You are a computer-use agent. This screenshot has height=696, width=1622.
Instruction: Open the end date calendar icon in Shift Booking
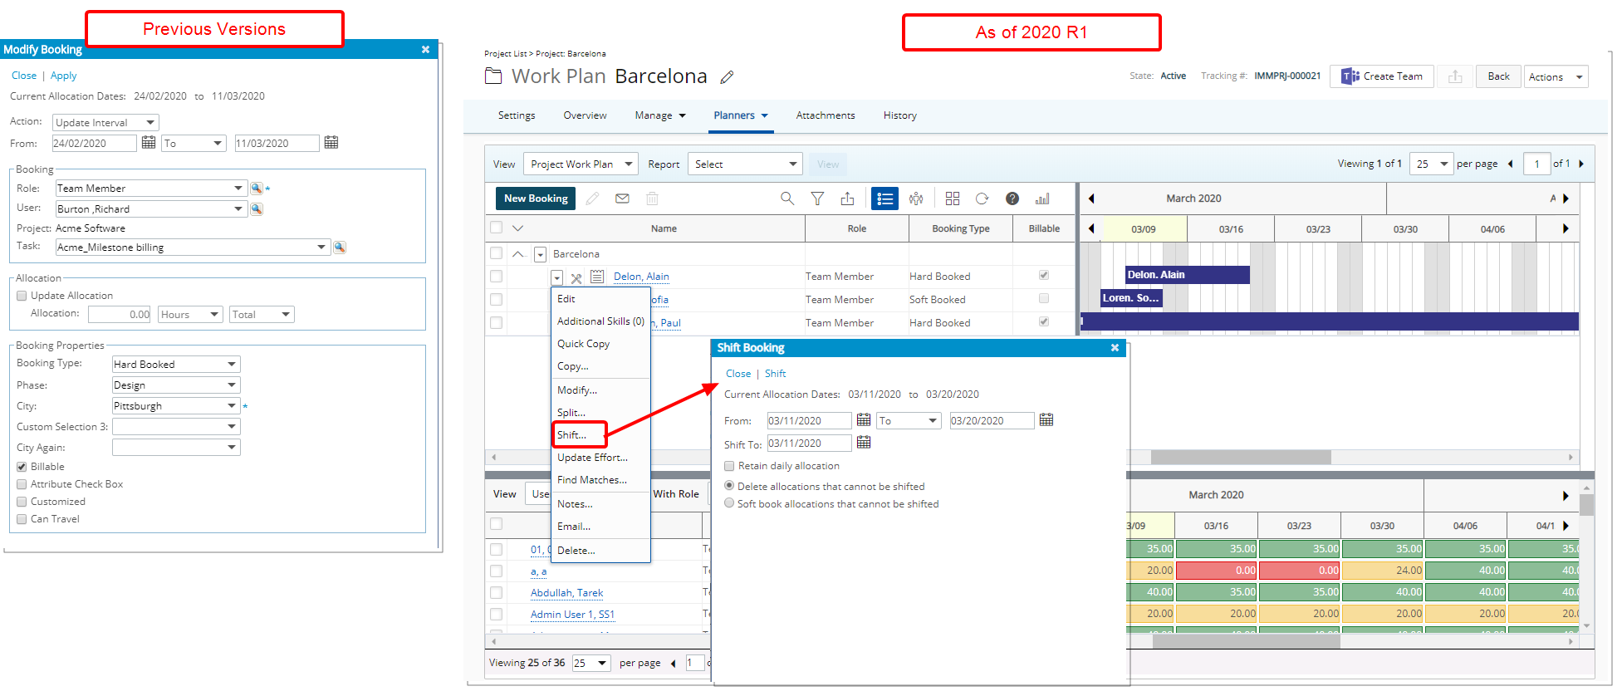point(1046,419)
